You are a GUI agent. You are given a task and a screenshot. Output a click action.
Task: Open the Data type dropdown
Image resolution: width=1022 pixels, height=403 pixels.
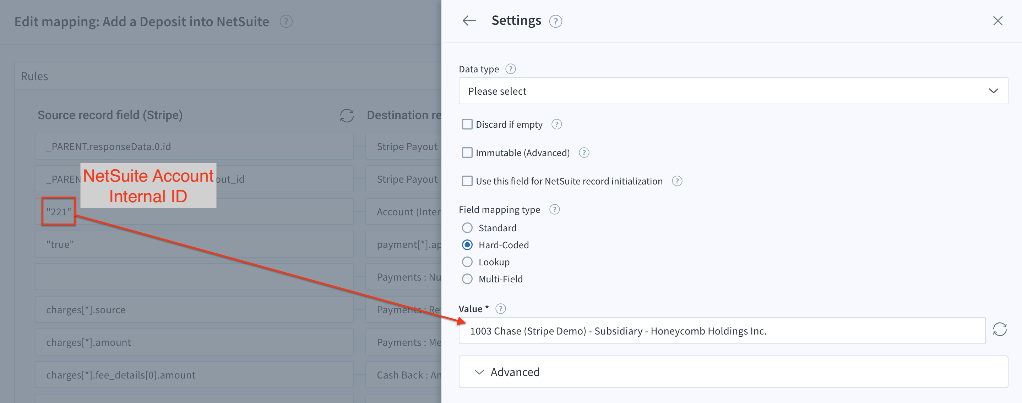733,91
